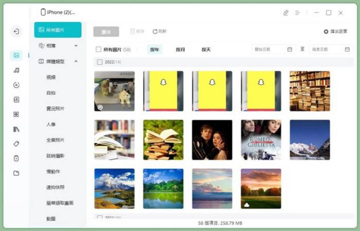
Task: Click the iPhone device icon in title bar
Action: pos(43,12)
